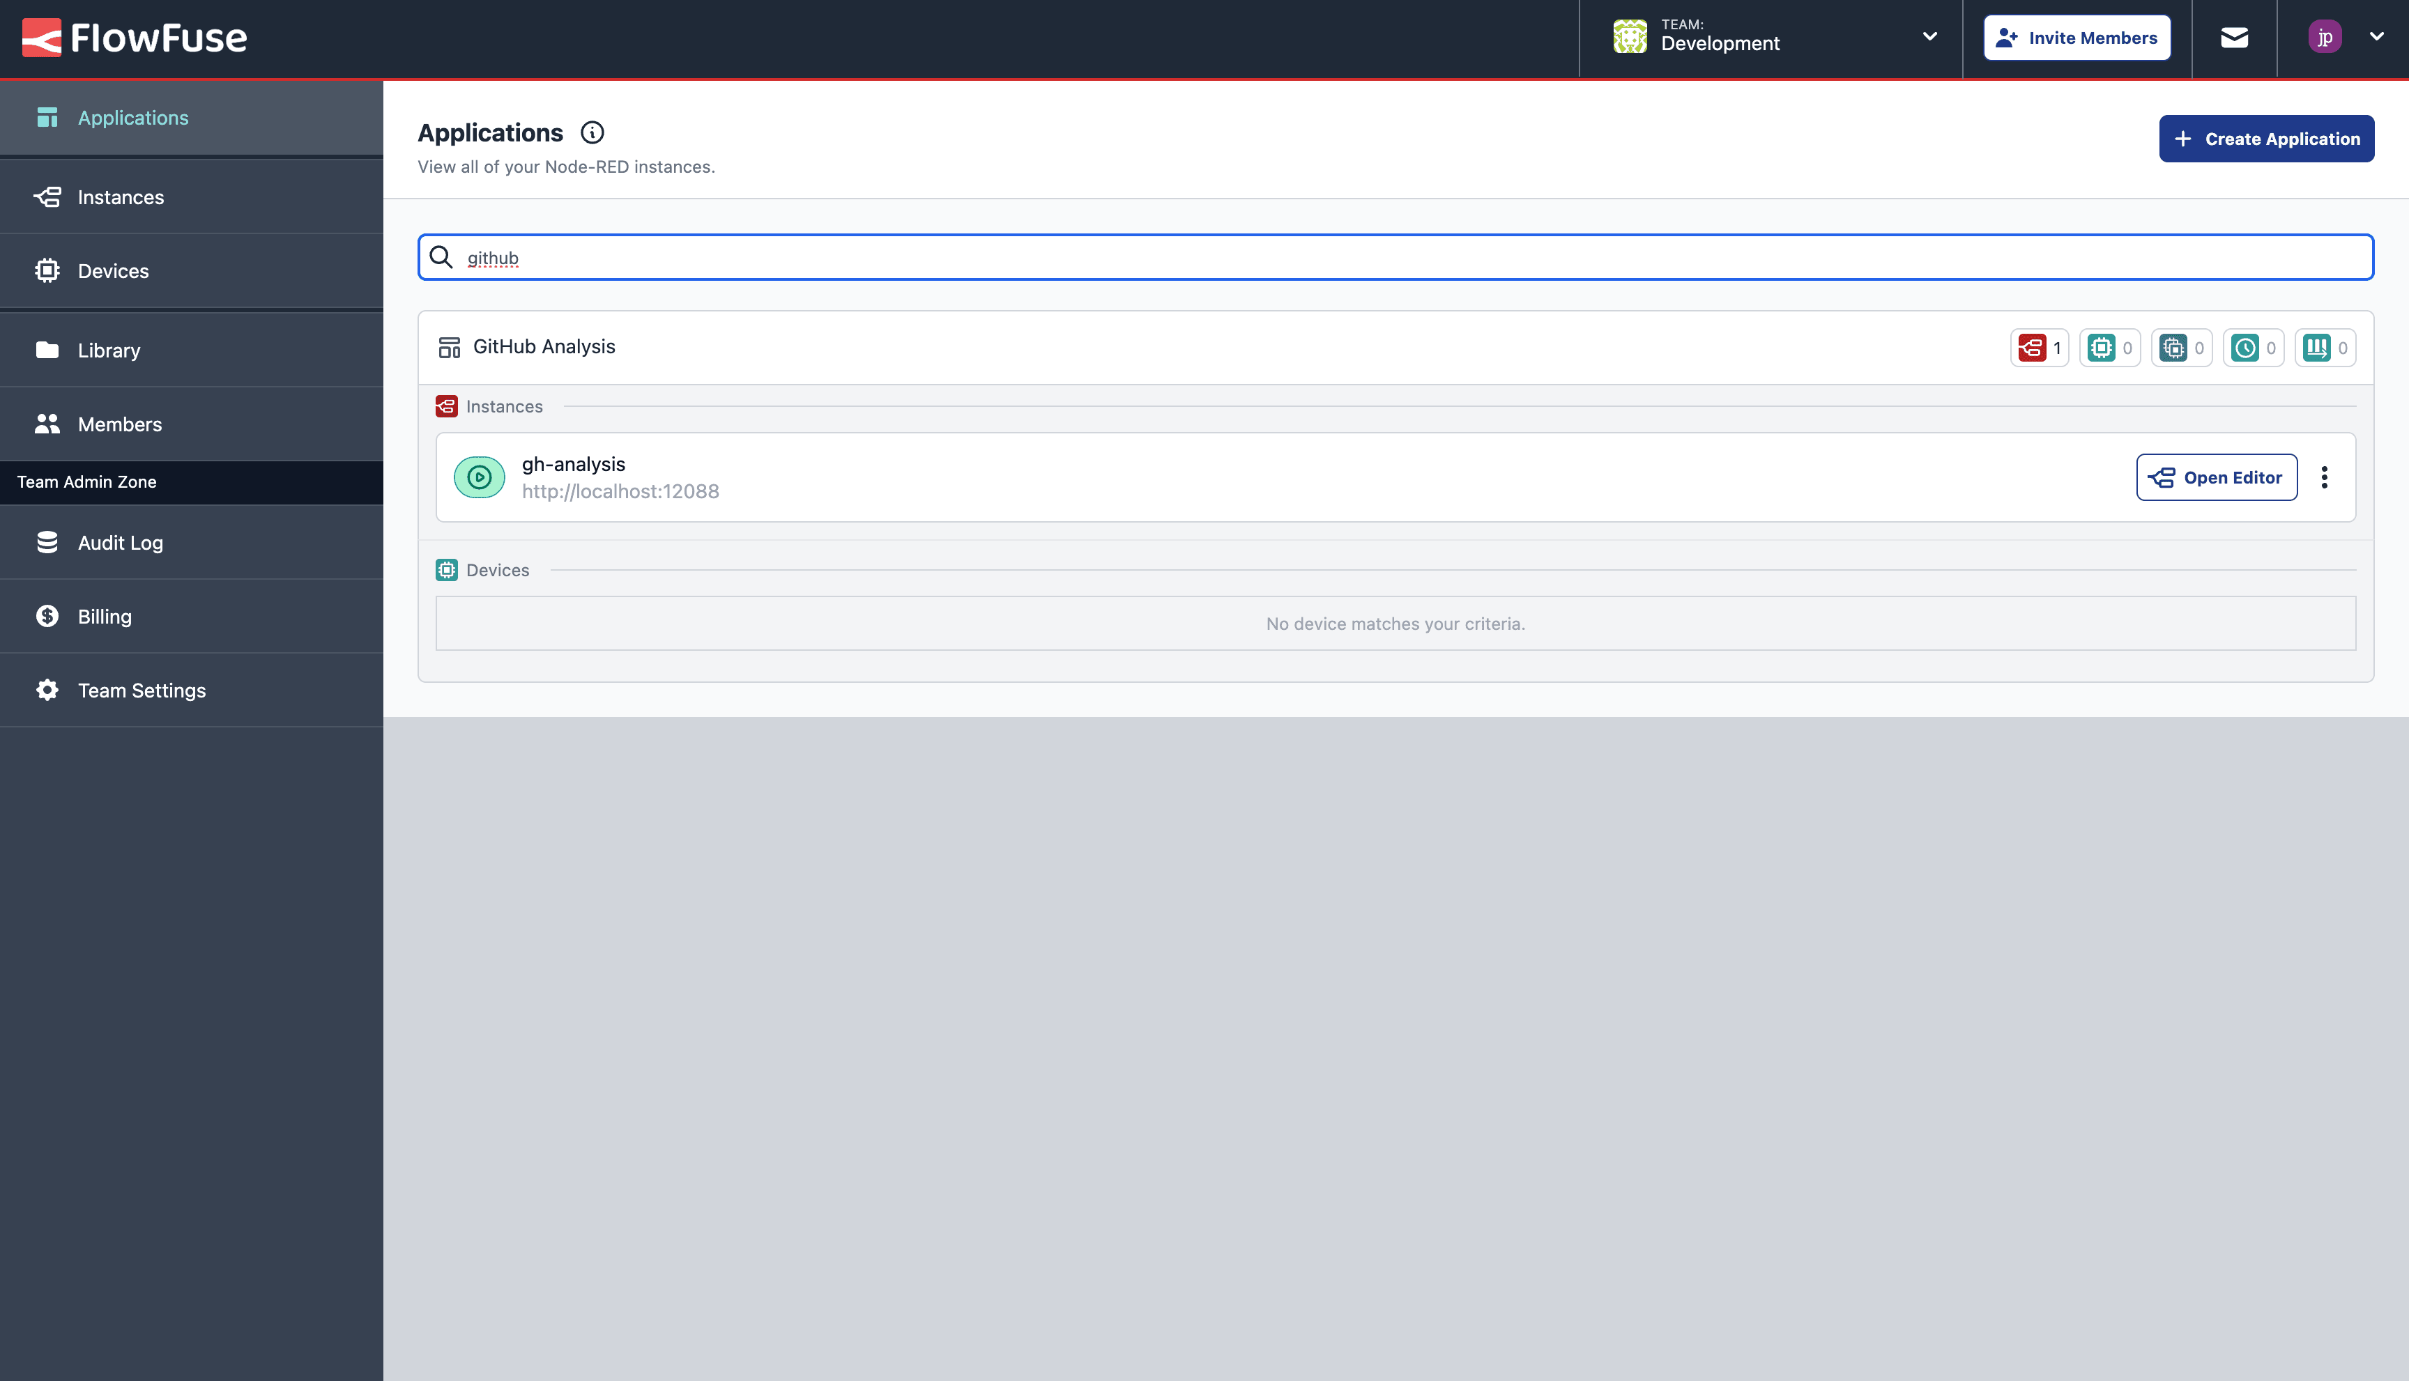Viewport: 2409px width, 1381px height.
Task: Open the user profile menu via chevron
Action: pyautogui.click(x=2378, y=36)
